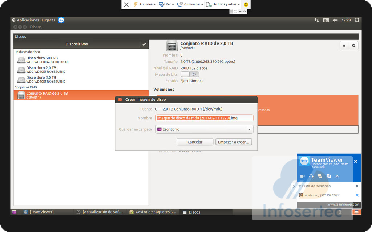Toggle the Mapa de bits switch
Screen dimensions: 372x232
coord(190,74)
